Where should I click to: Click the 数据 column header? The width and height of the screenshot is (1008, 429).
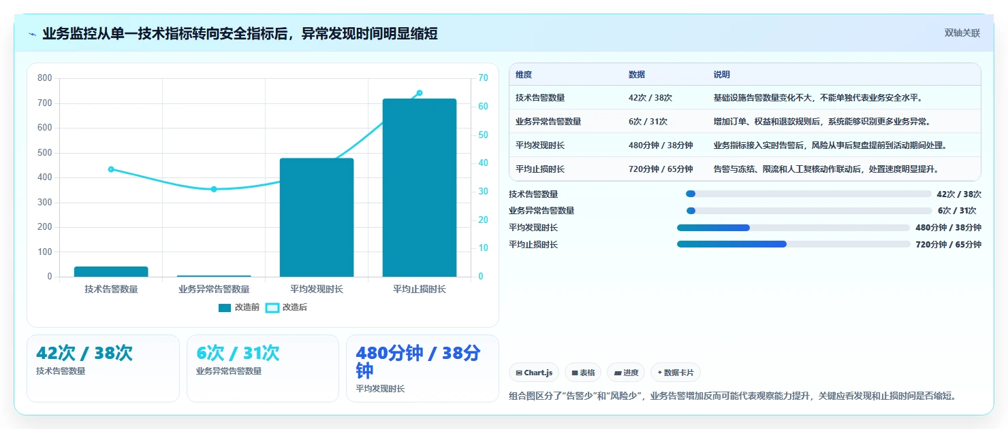click(637, 75)
